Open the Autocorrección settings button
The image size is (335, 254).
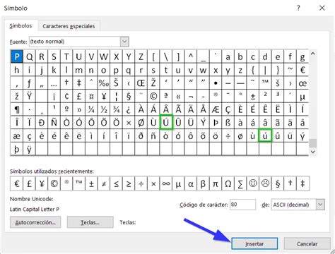(x=35, y=222)
